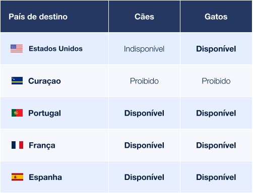253x193 pixels.
Task: Click the França country name
Action: [x=42, y=145]
